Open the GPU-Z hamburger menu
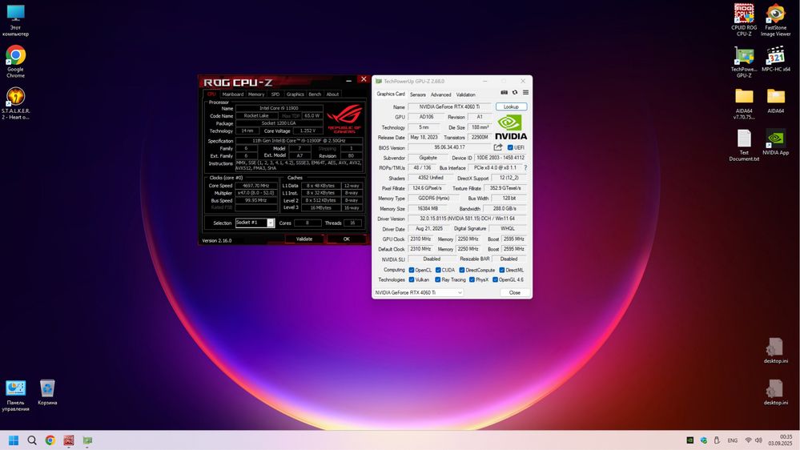800x450 pixels. coord(525,92)
